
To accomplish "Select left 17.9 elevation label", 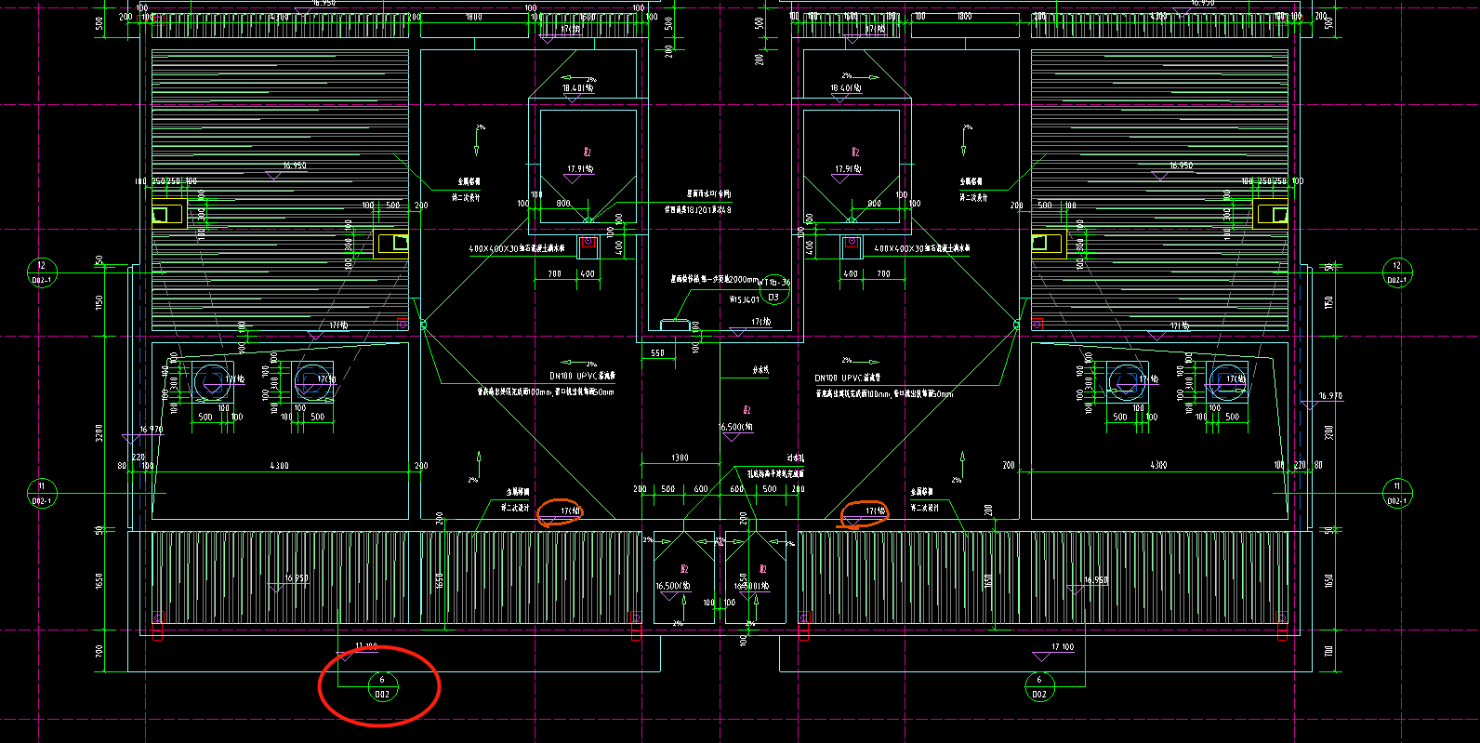I will coord(580,169).
